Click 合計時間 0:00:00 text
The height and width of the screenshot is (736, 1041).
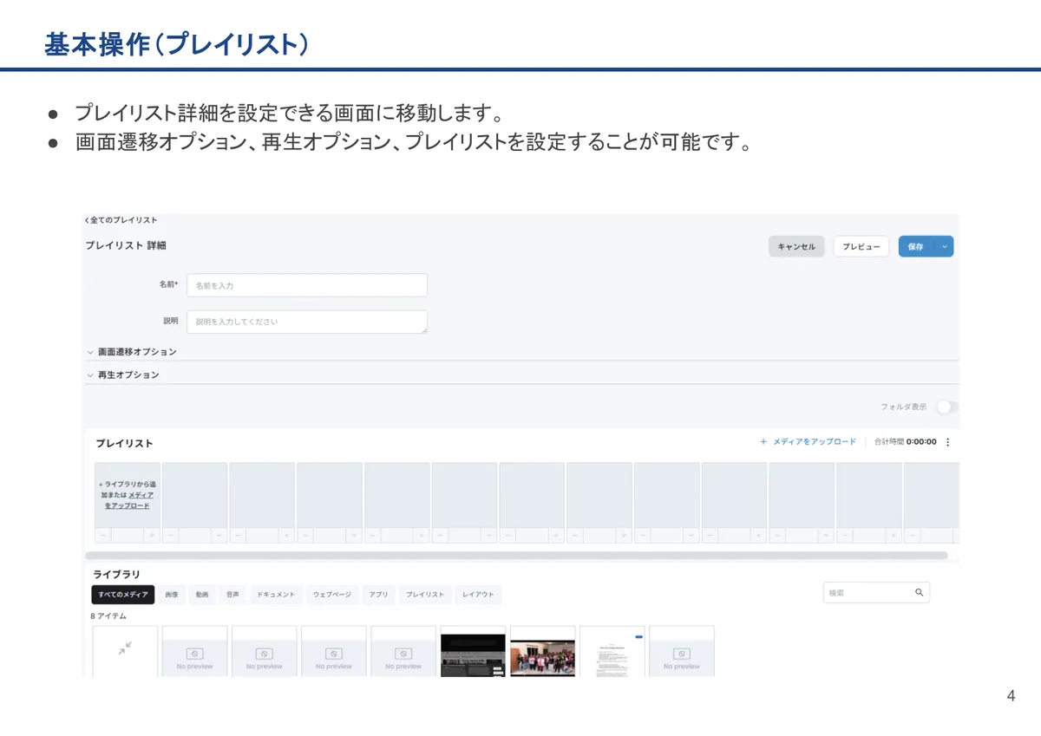[906, 442]
